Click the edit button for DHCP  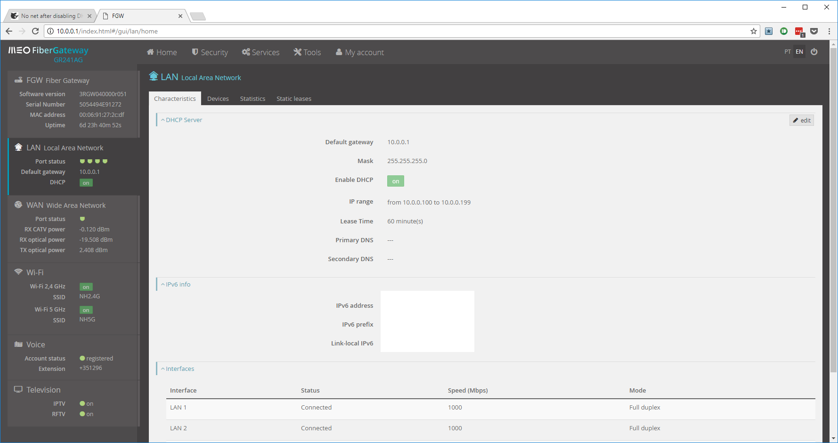click(x=801, y=120)
